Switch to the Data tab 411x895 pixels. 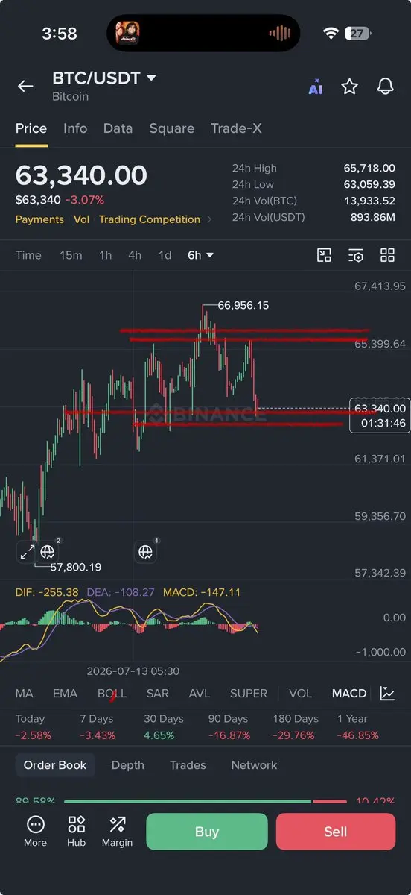tap(118, 128)
